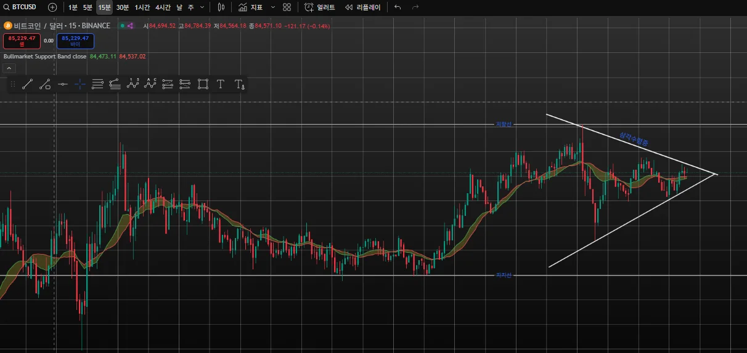Select the Parallel Channel drawing tool
Screen dimensions: 747x353
click(97, 84)
